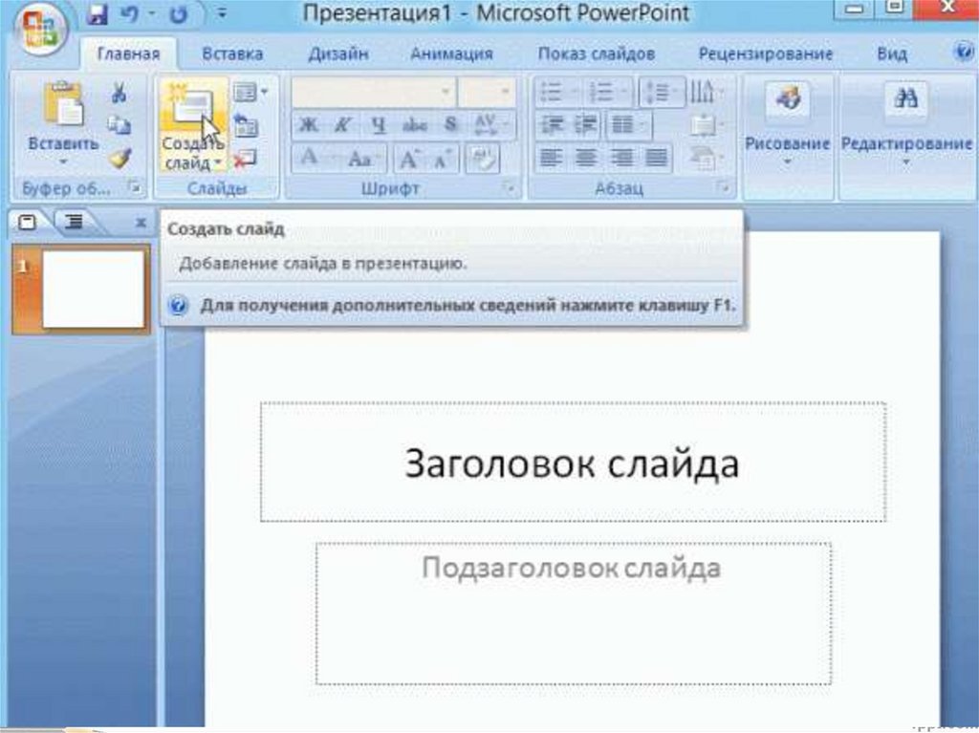The width and height of the screenshot is (979, 733).
Task: Switch to the Дизайн tab
Action: coord(337,54)
